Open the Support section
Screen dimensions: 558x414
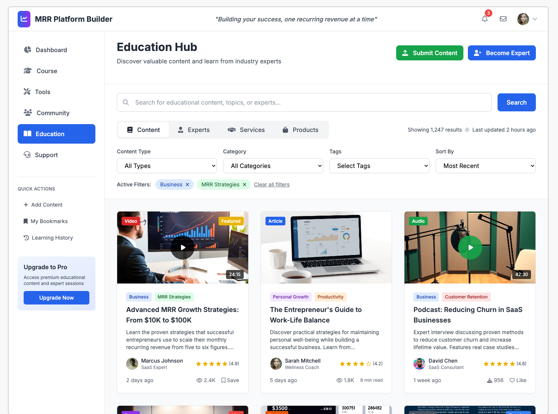(47, 154)
